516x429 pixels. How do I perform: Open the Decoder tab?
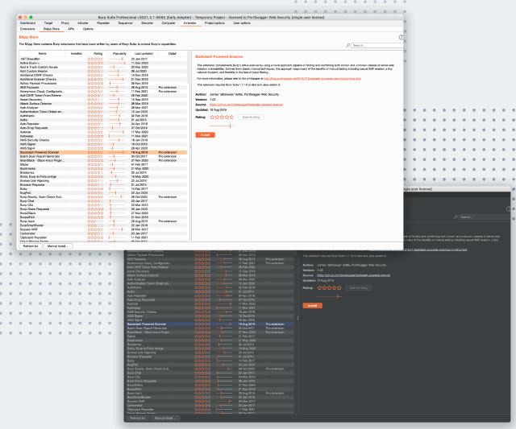[147, 23]
